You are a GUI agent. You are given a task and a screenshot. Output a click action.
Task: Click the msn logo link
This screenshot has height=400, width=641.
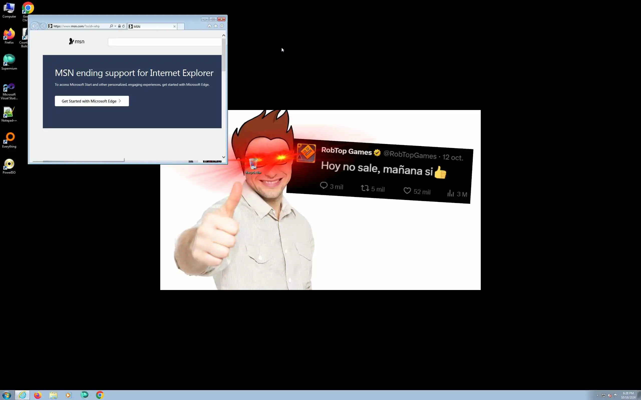[77, 41]
